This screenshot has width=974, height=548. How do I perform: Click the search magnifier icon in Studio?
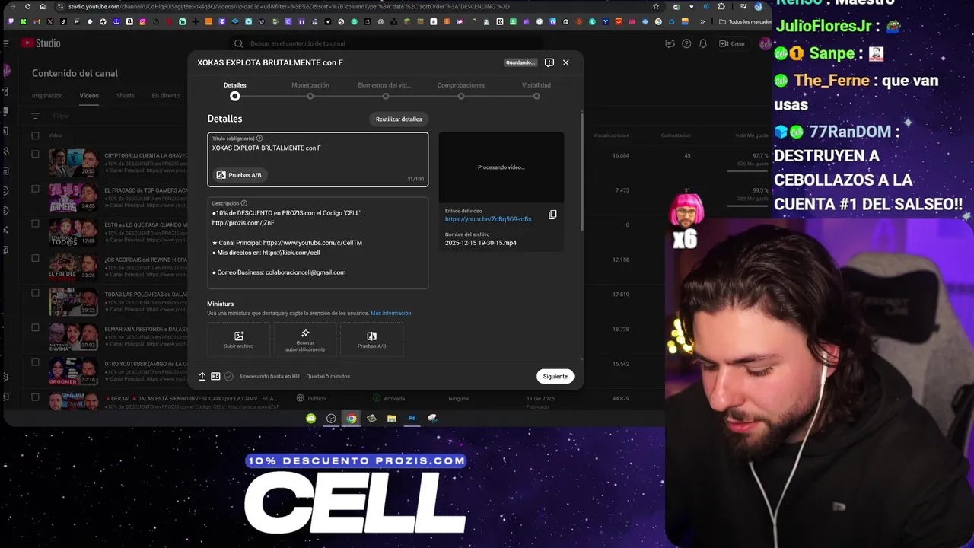(x=238, y=44)
